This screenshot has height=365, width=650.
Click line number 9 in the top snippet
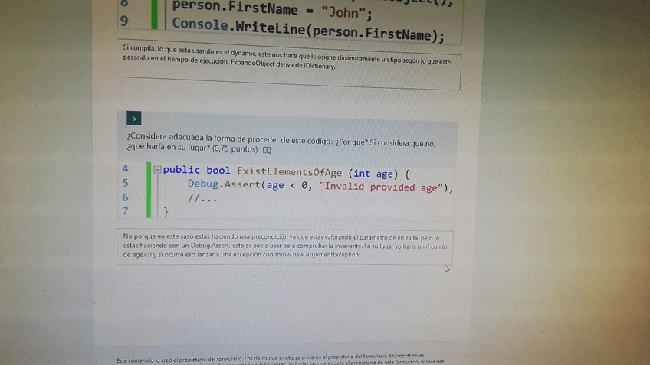click(125, 21)
